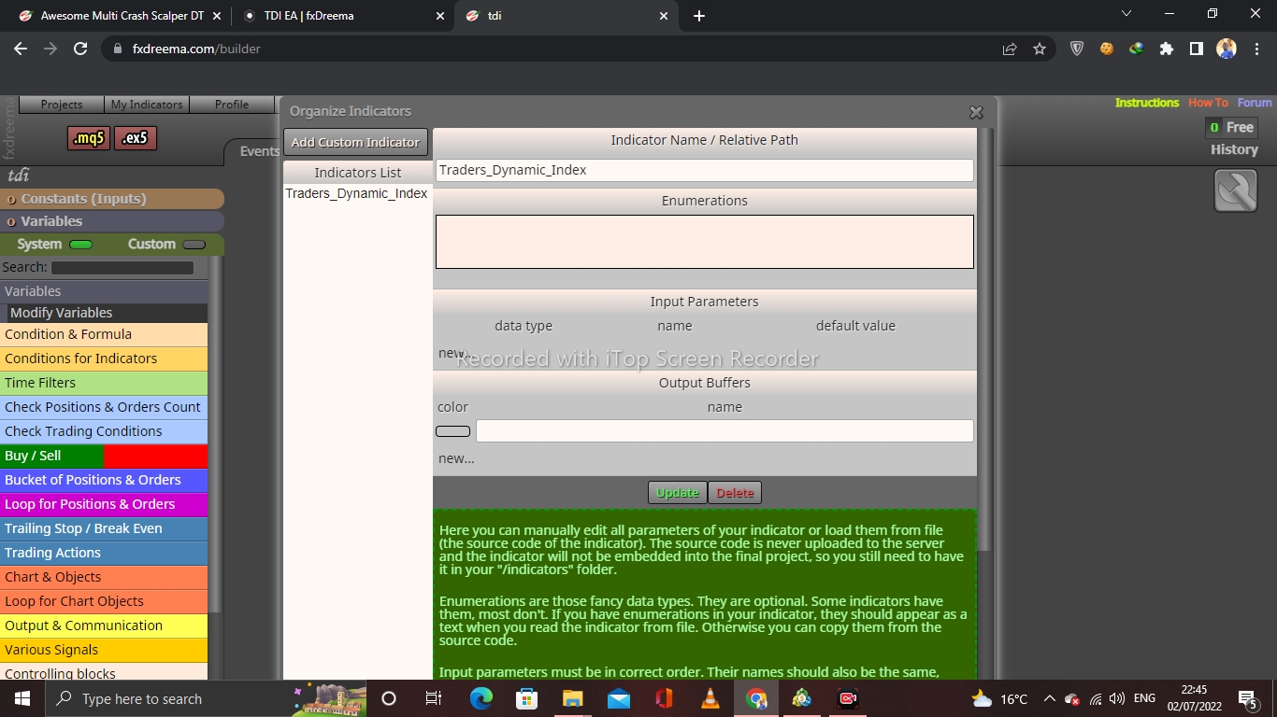
Task: Close the Organize Indicators dialog
Action: pyautogui.click(x=976, y=112)
